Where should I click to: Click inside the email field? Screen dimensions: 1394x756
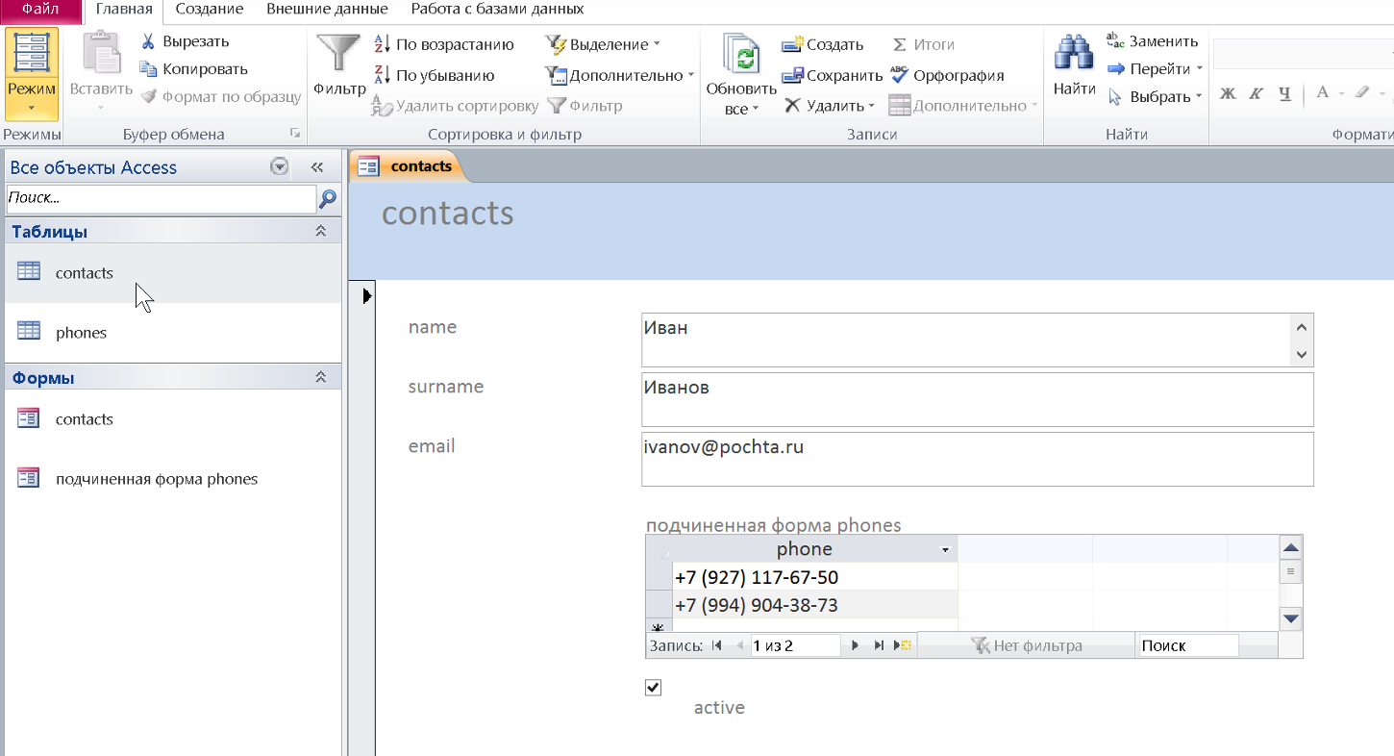click(x=977, y=459)
